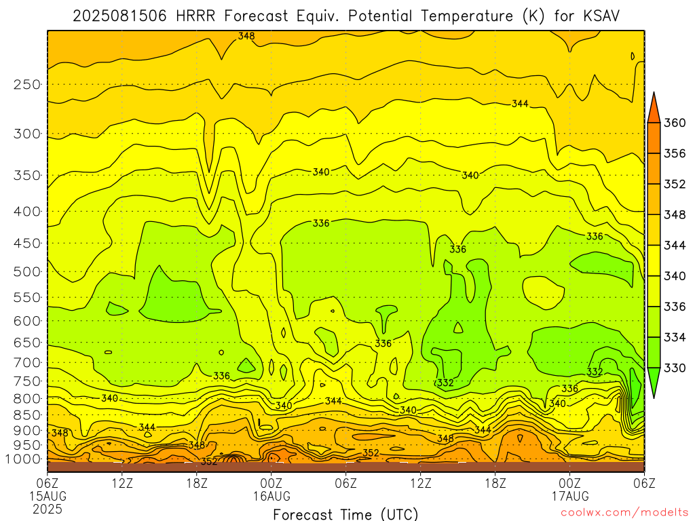Viewport: 695px width, 521px height.
Task: Click the colorbar label 336
Action: point(675,307)
